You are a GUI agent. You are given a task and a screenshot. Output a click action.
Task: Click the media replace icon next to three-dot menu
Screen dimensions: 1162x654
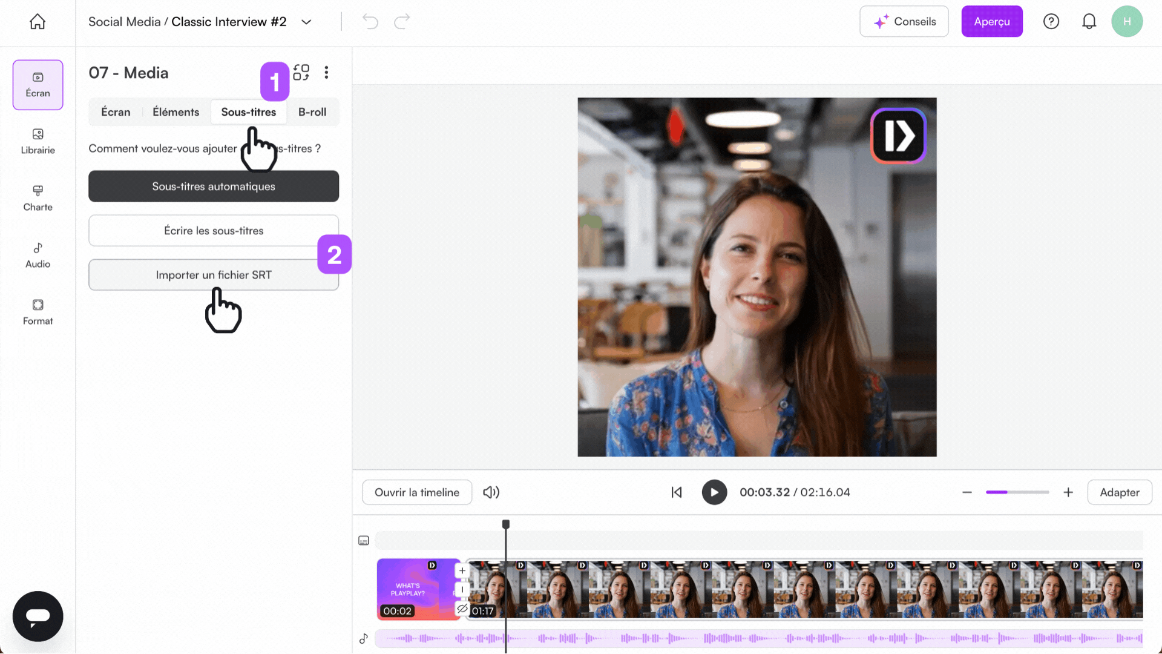(x=301, y=72)
